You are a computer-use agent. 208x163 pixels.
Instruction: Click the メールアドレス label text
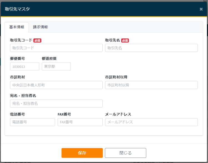pyautogui.click(x=118, y=114)
